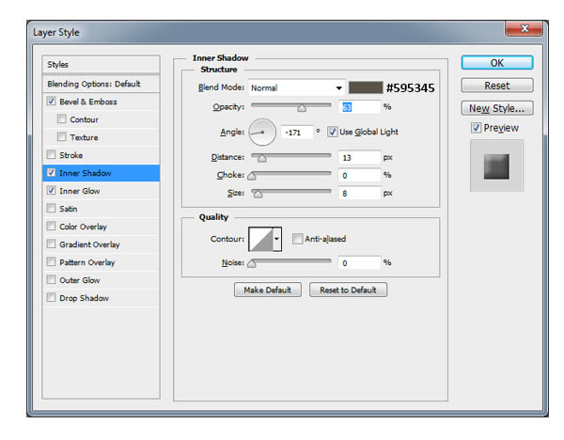Select the Texture label row
The height and width of the screenshot is (440, 564).
(x=101, y=137)
